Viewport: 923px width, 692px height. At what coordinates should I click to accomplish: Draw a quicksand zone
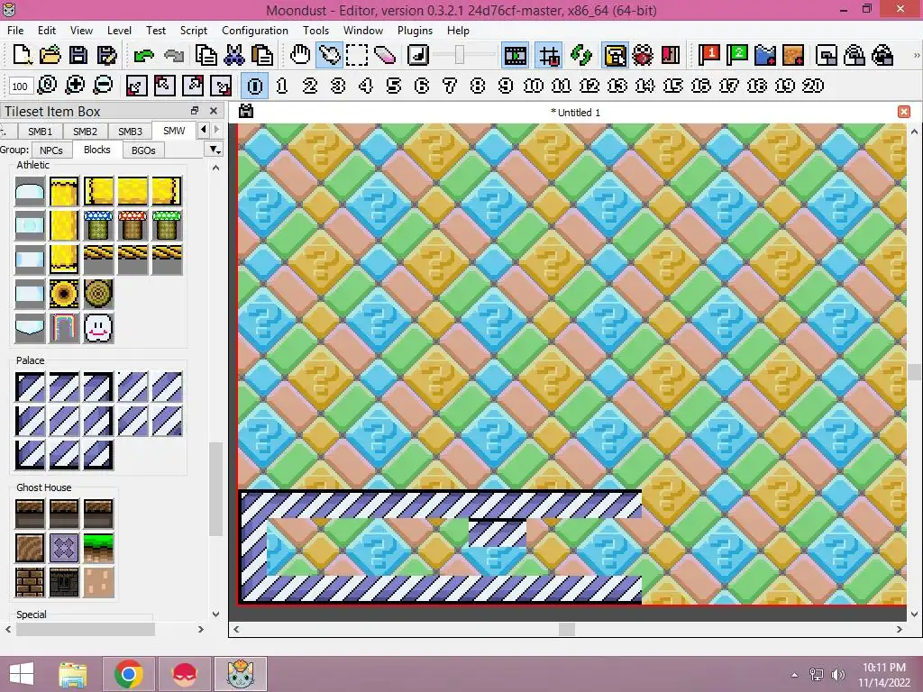coord(793,55)
